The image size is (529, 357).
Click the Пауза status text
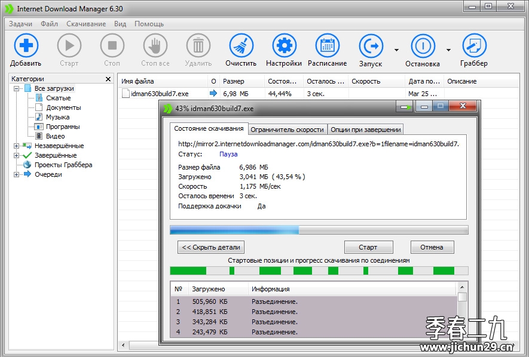coord(228,154)
